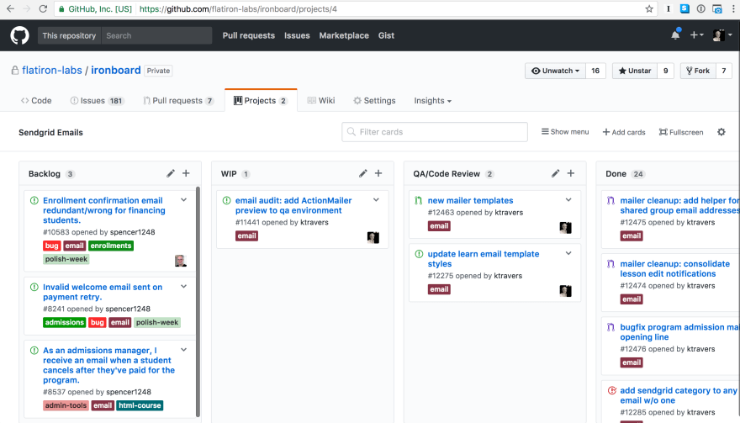Open 'mailer cleanup: consolidate lesson edit notifications' link
740x423 pixels.
[675, 268]
